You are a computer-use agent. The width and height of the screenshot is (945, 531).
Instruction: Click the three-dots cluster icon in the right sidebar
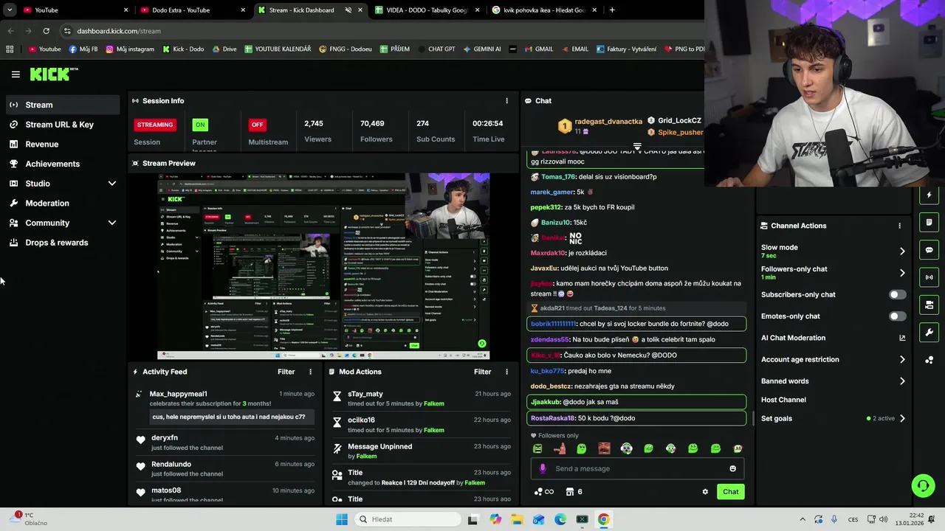tap(929, 360)
